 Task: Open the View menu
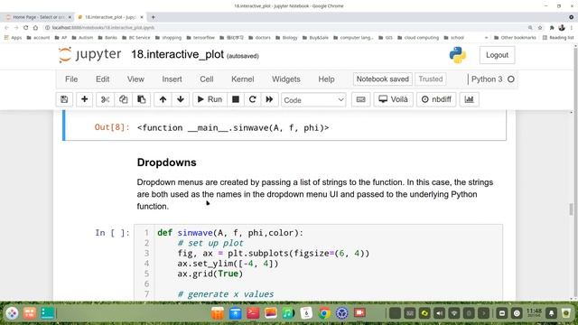[x=135, y=79]
